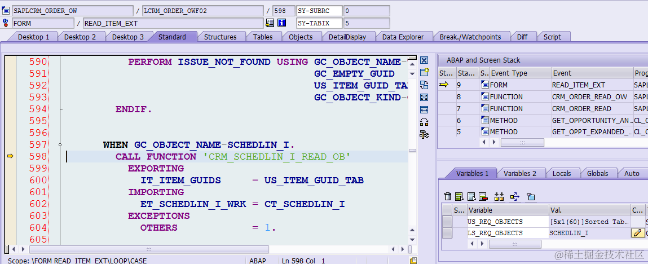Click the US_REQ_OBJECTS variable name cell
This screenshot has width=648, height=264.
(508, 222)
